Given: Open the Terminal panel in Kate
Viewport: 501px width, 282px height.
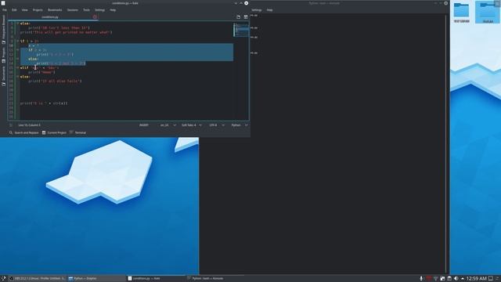Looking at the screenshot, I should coord(77,132).
